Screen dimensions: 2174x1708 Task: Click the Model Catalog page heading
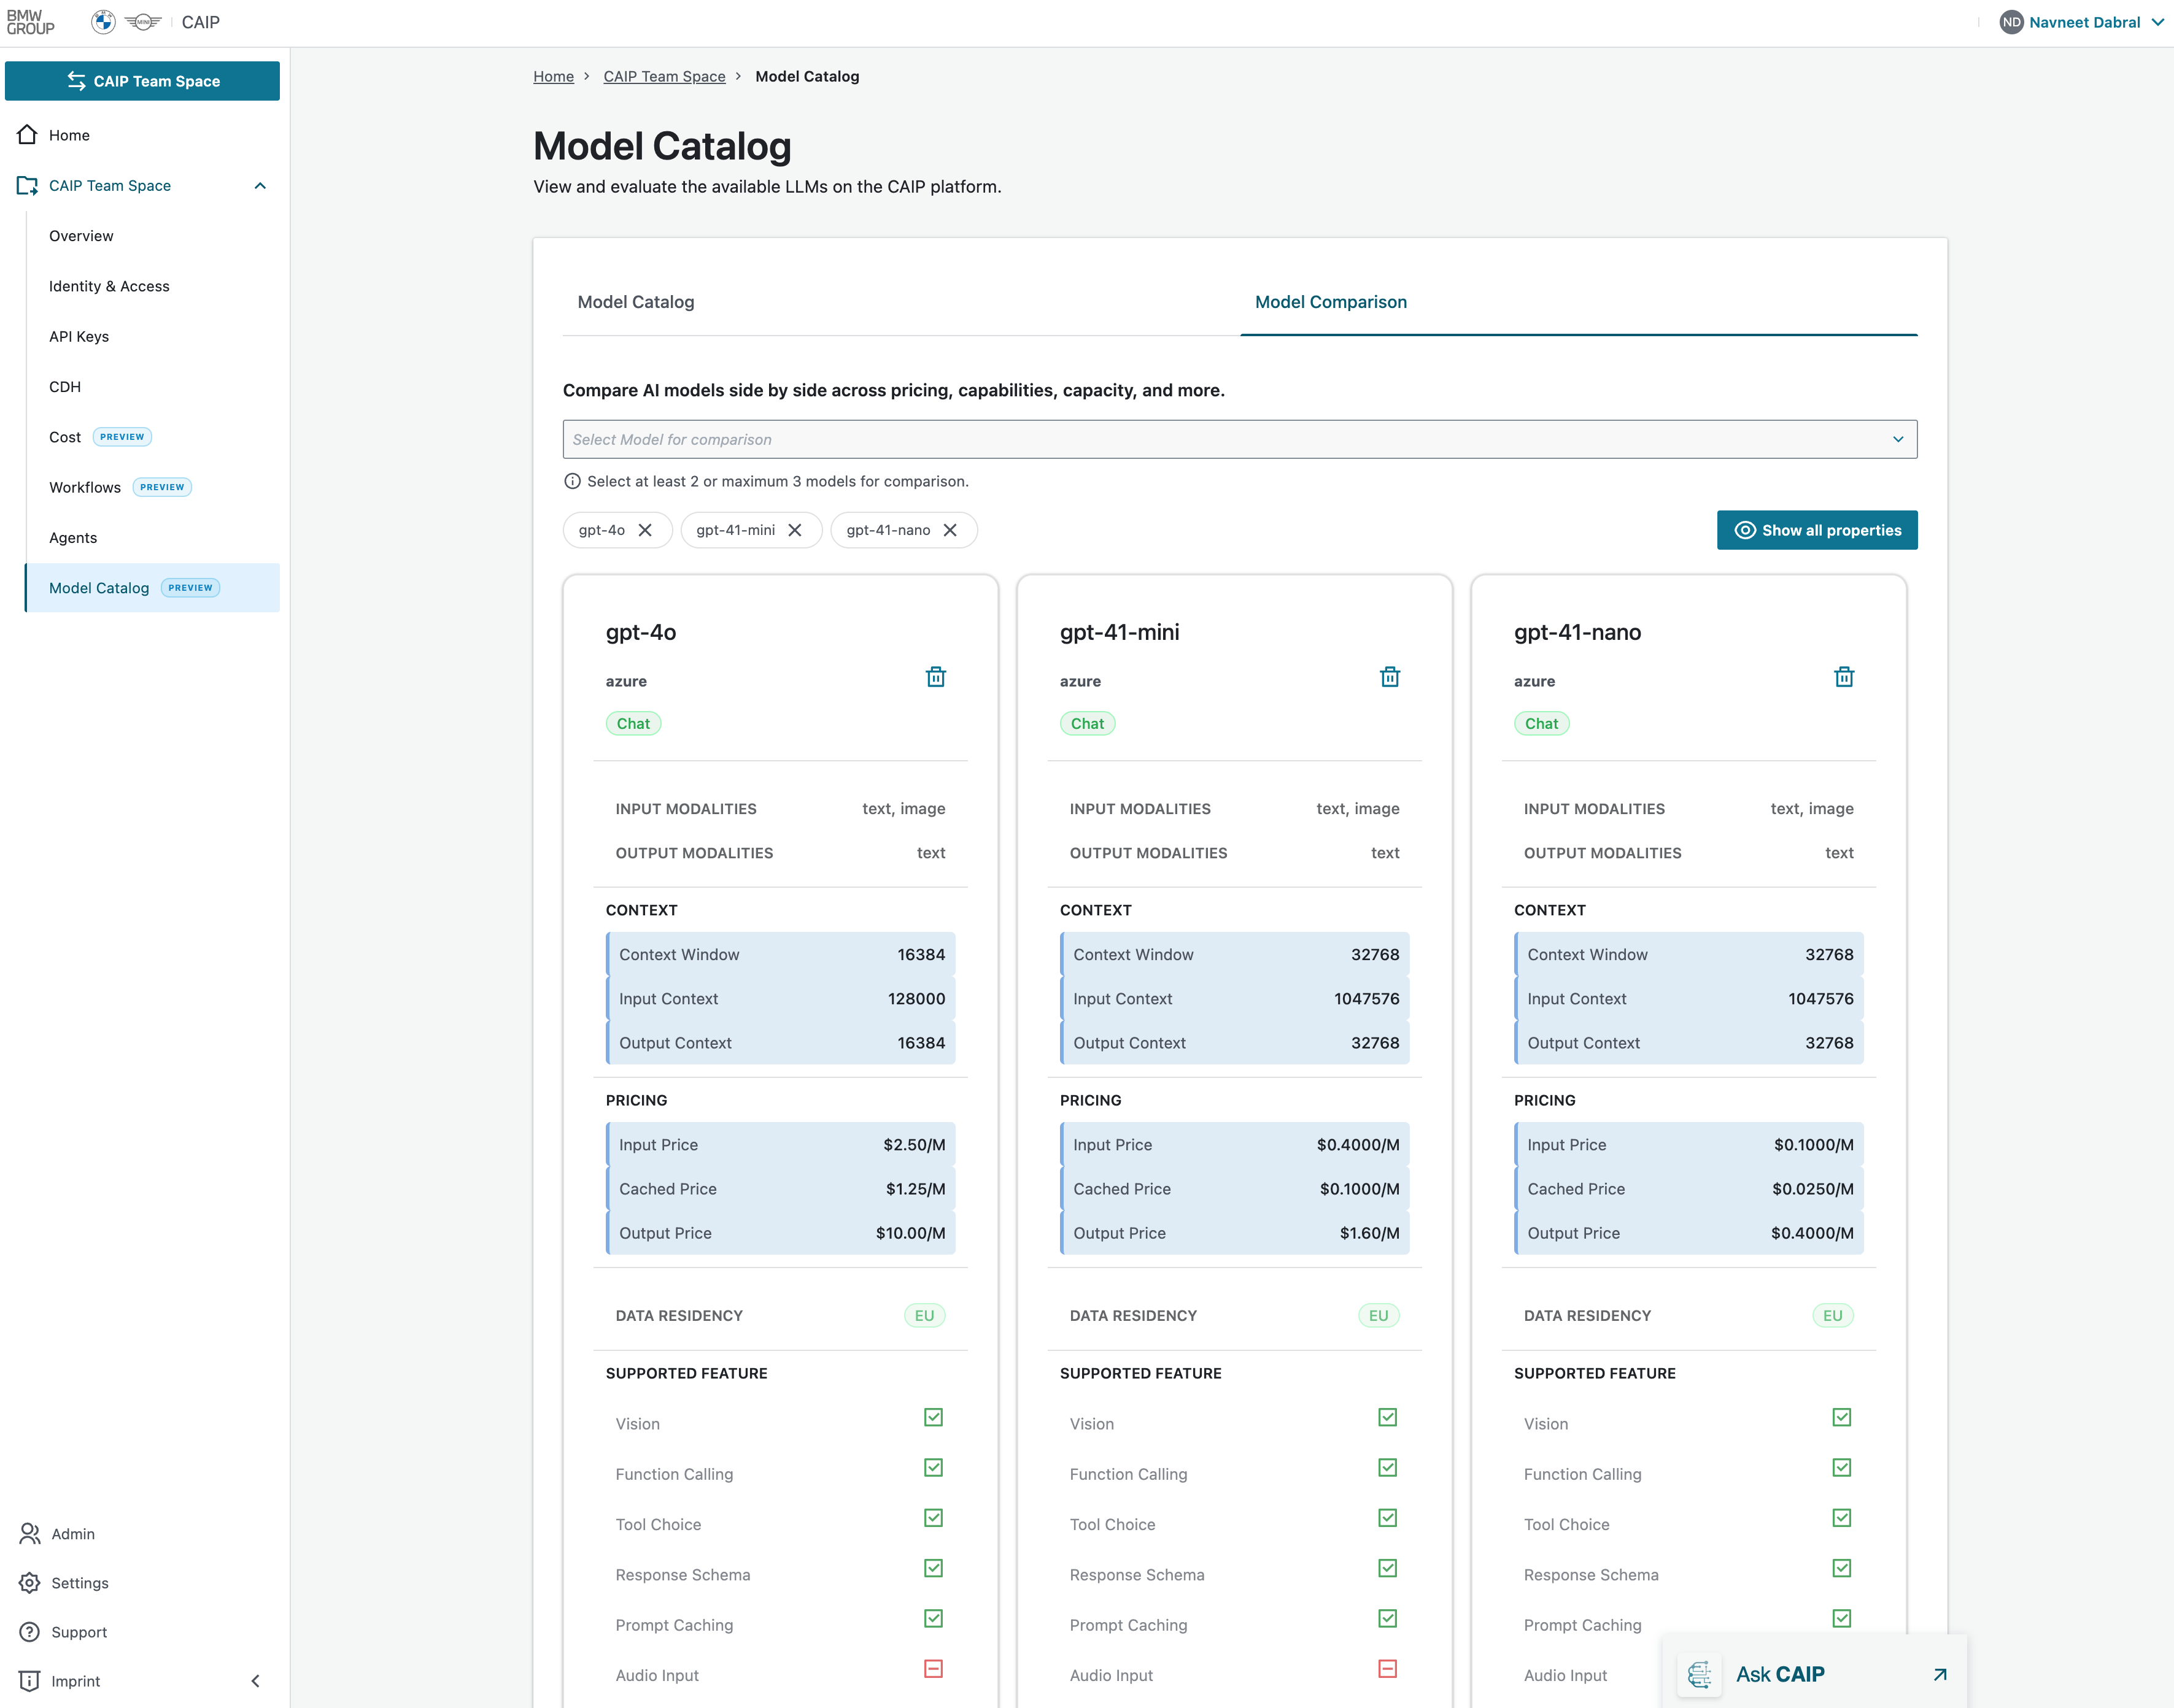(x=662, y=146)
